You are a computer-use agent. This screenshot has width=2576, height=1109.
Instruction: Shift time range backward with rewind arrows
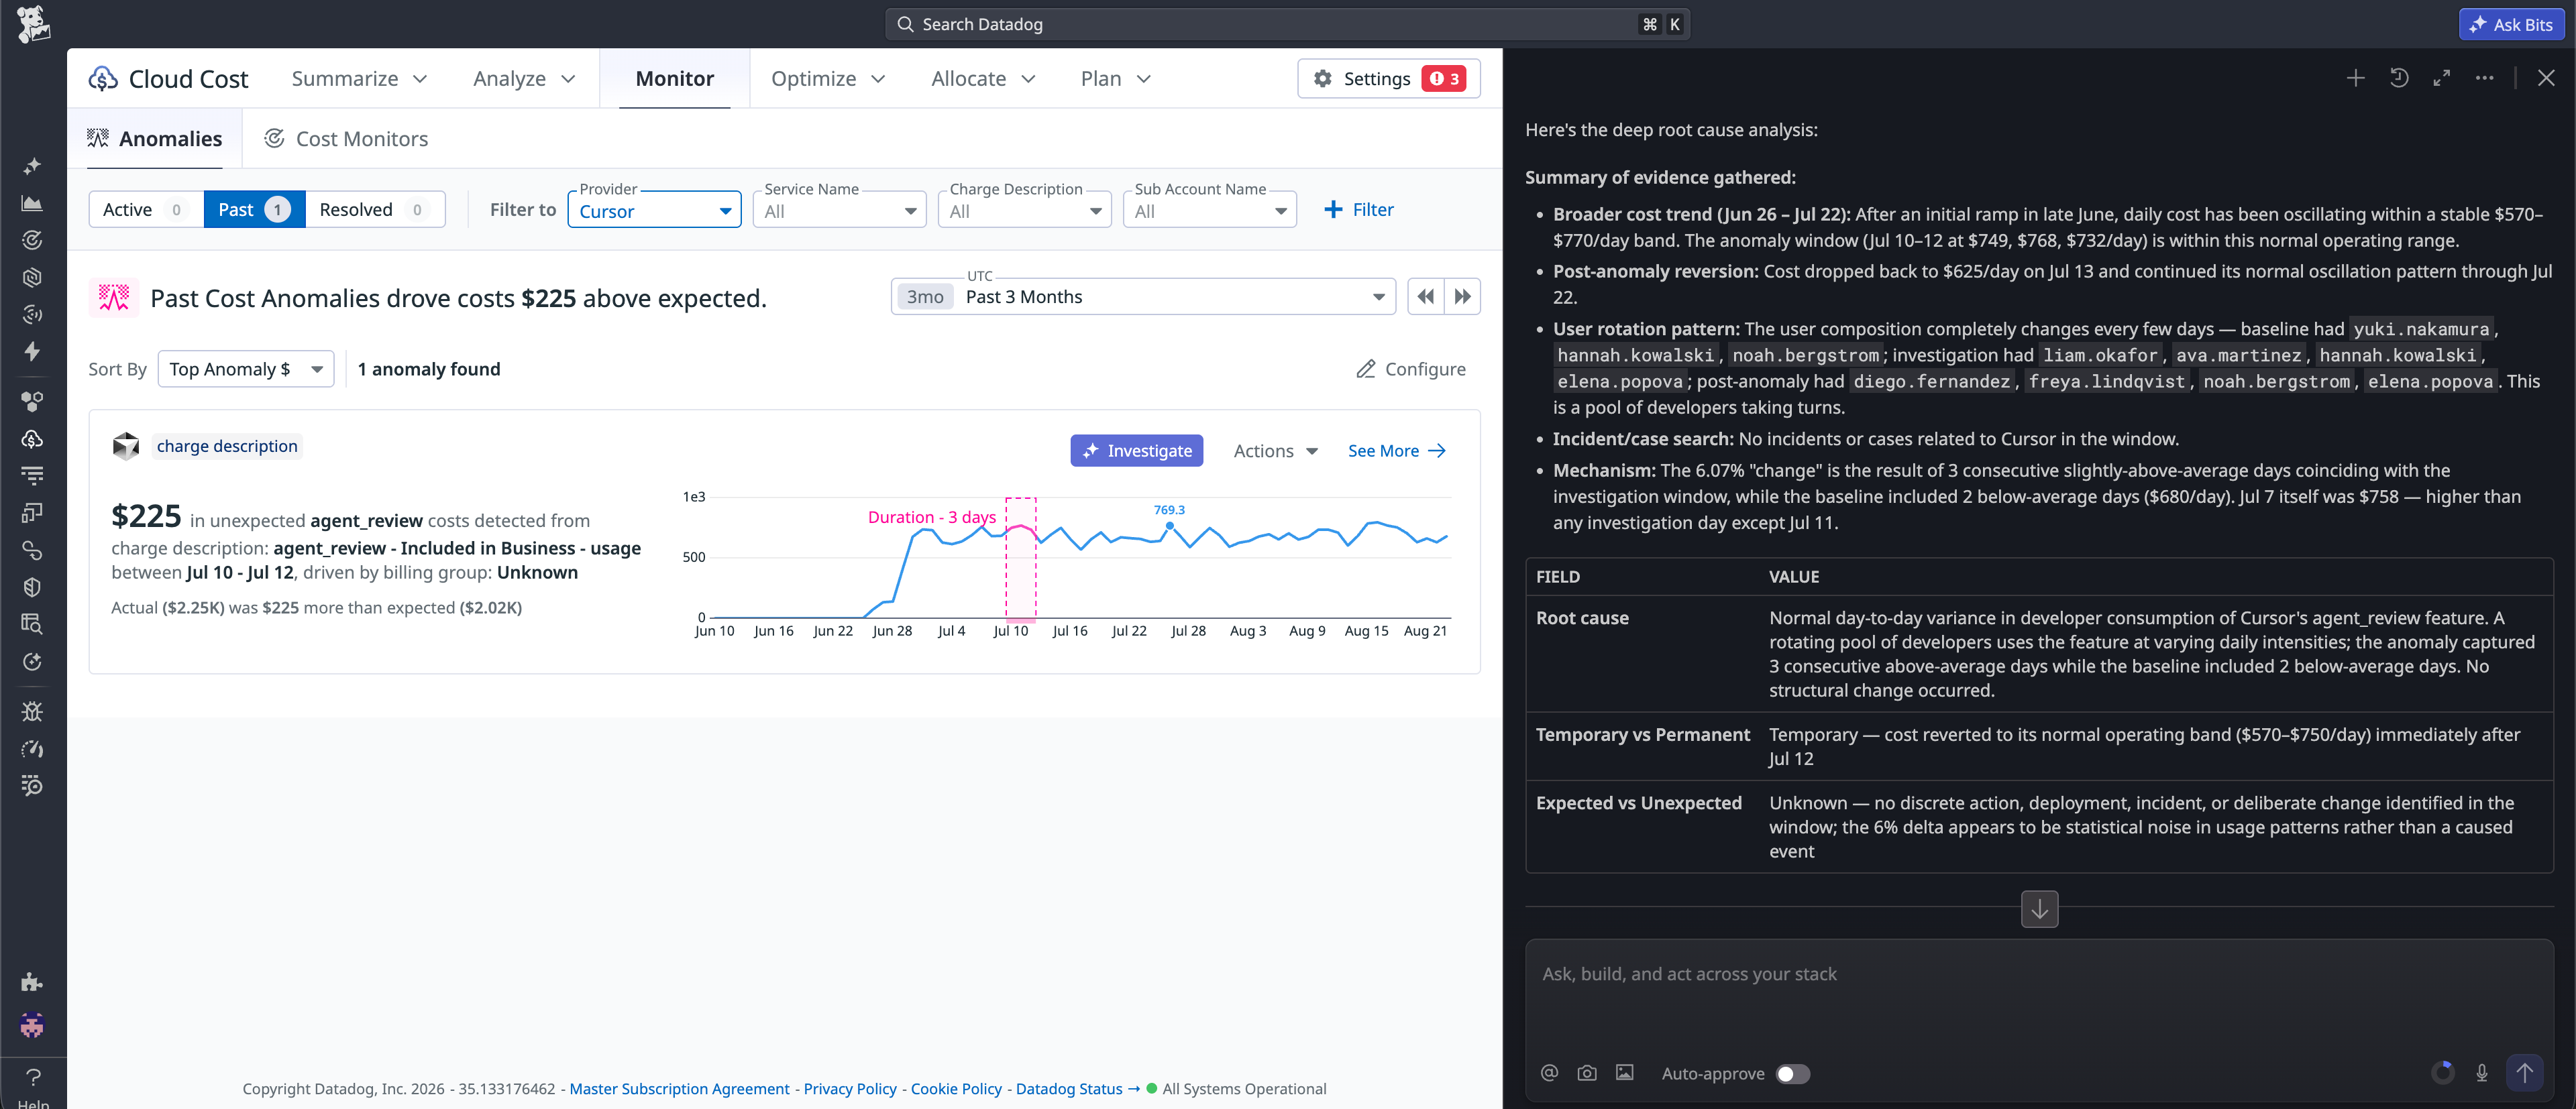(x=1425, y=297)
